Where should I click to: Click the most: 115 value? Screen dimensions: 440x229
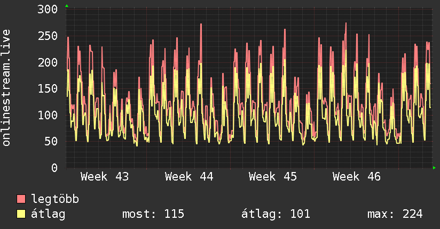click(153, 214)
